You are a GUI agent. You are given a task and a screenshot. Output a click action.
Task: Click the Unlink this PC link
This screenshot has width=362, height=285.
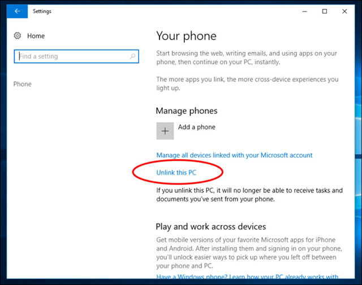[x=176, y=172]
